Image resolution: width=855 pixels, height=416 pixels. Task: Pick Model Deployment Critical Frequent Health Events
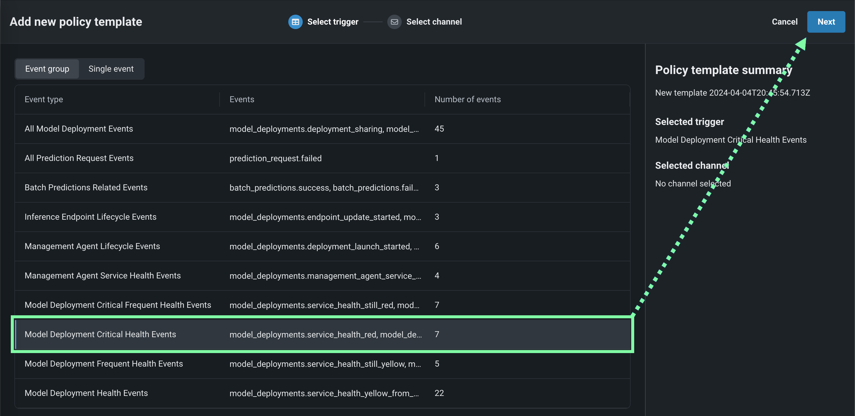click(x=118, y=305)
